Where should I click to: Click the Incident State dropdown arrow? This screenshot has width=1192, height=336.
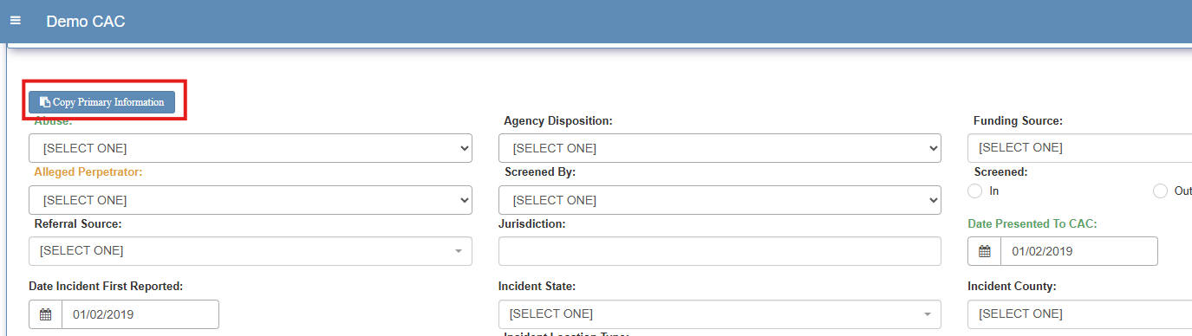pos(927,314)
